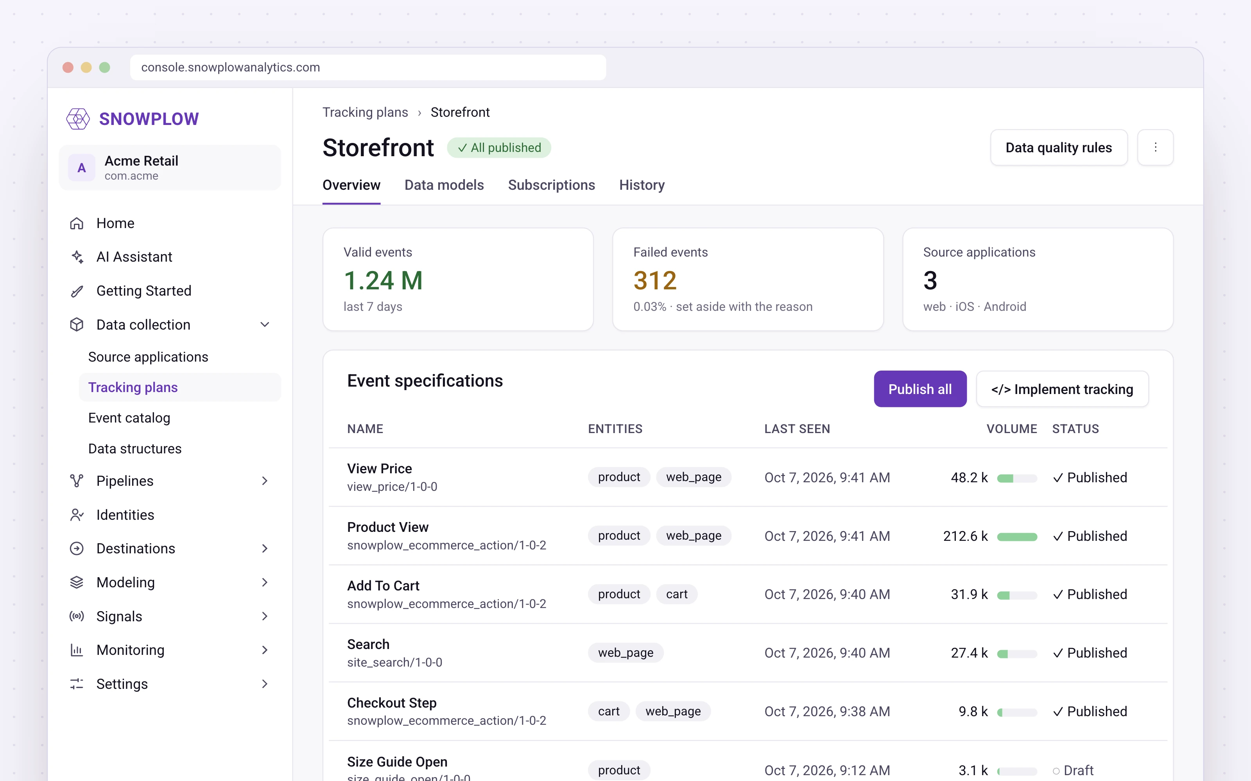
Task: Open Data quality rules
Action: pyautogui.click(x=1059, y=147)
